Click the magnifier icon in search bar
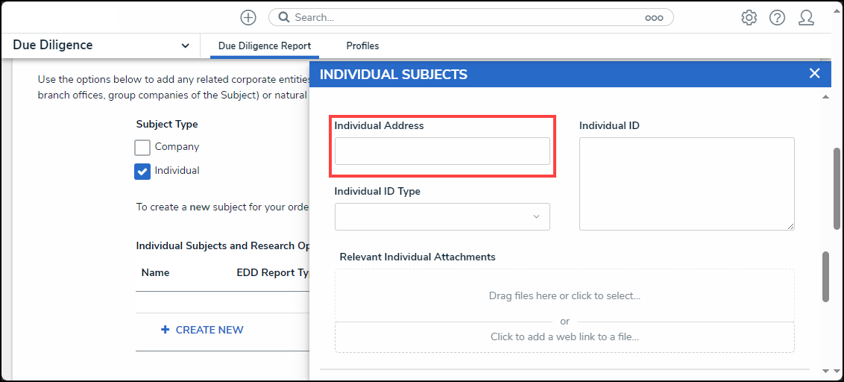Screen dimensions: 844x382 tap(284, 17)
